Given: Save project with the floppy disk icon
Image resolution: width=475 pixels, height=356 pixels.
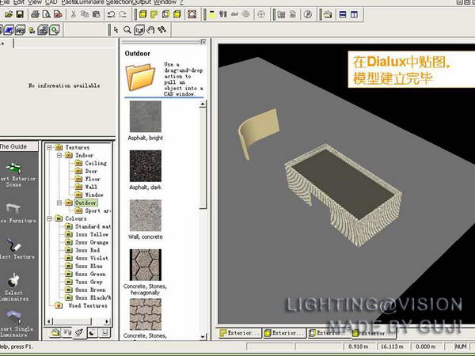Looking at the screenshot, I should point(20,14).
